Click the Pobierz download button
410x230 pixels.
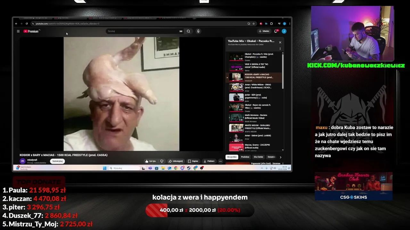coord(209,161)
